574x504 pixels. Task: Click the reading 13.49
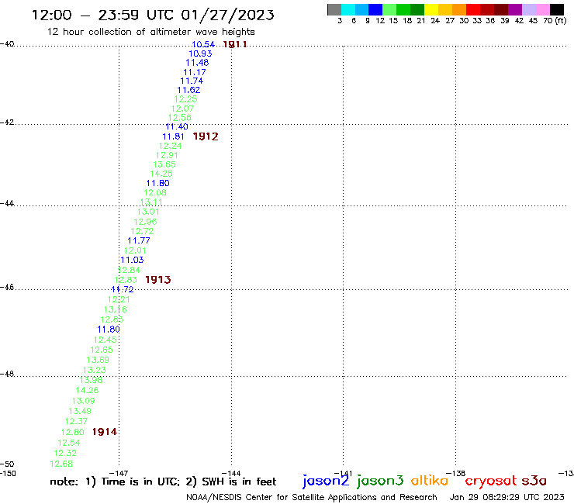click(80, 411)
